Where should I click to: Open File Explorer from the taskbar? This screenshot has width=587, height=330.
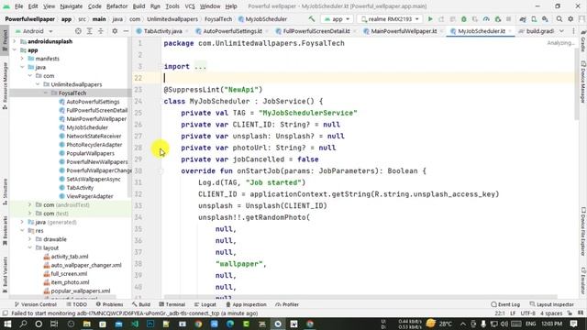(x=86, y=324)
